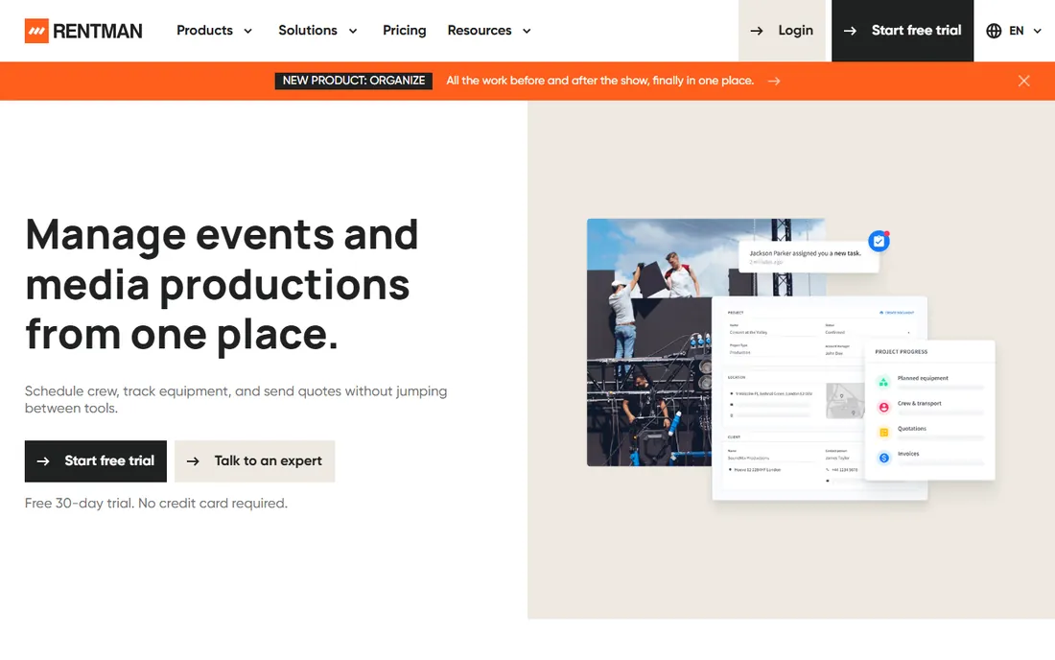This screenshot has width=1055, height=660.
Task: Click the Invoices label
Action: 908,454
